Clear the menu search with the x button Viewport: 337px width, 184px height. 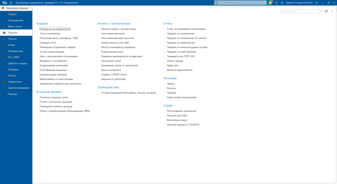pyautogui.click(x=321, y=11)
